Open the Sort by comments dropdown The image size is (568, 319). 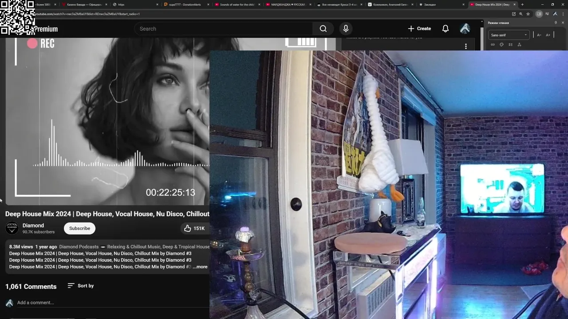pos(80,286)
